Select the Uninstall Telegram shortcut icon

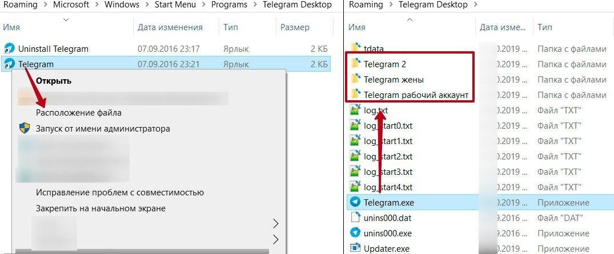coord(9,49)
